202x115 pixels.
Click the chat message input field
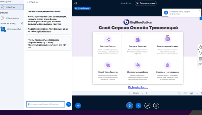point(45,104)
